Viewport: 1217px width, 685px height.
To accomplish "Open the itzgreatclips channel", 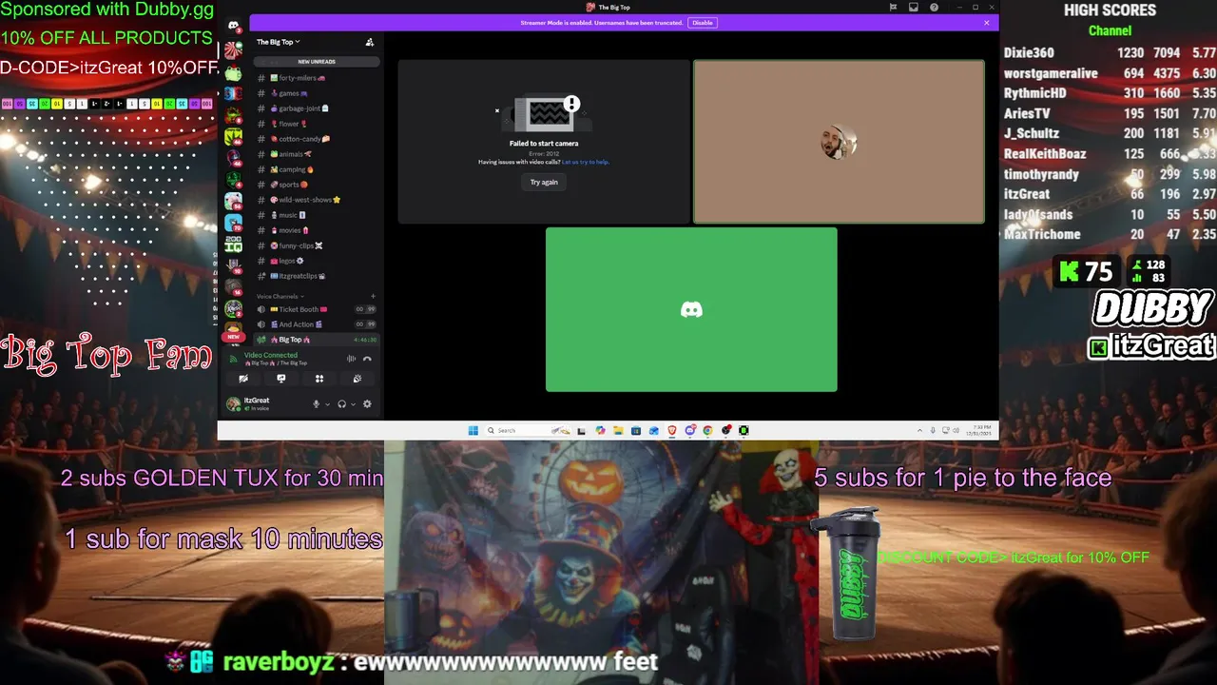I will pyautogui.click(x=317, y=276).
